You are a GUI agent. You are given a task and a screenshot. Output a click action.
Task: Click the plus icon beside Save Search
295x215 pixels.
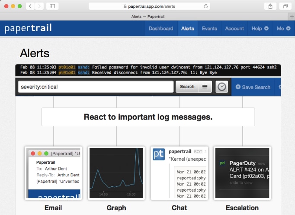(238, 87)
